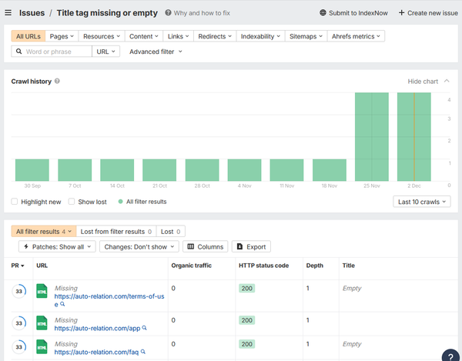The width and height of the screenshot is (462, 361).
Task: Open the Changes: Don't show dropdown
Action: pyautogui.click(x=139, y=246)
